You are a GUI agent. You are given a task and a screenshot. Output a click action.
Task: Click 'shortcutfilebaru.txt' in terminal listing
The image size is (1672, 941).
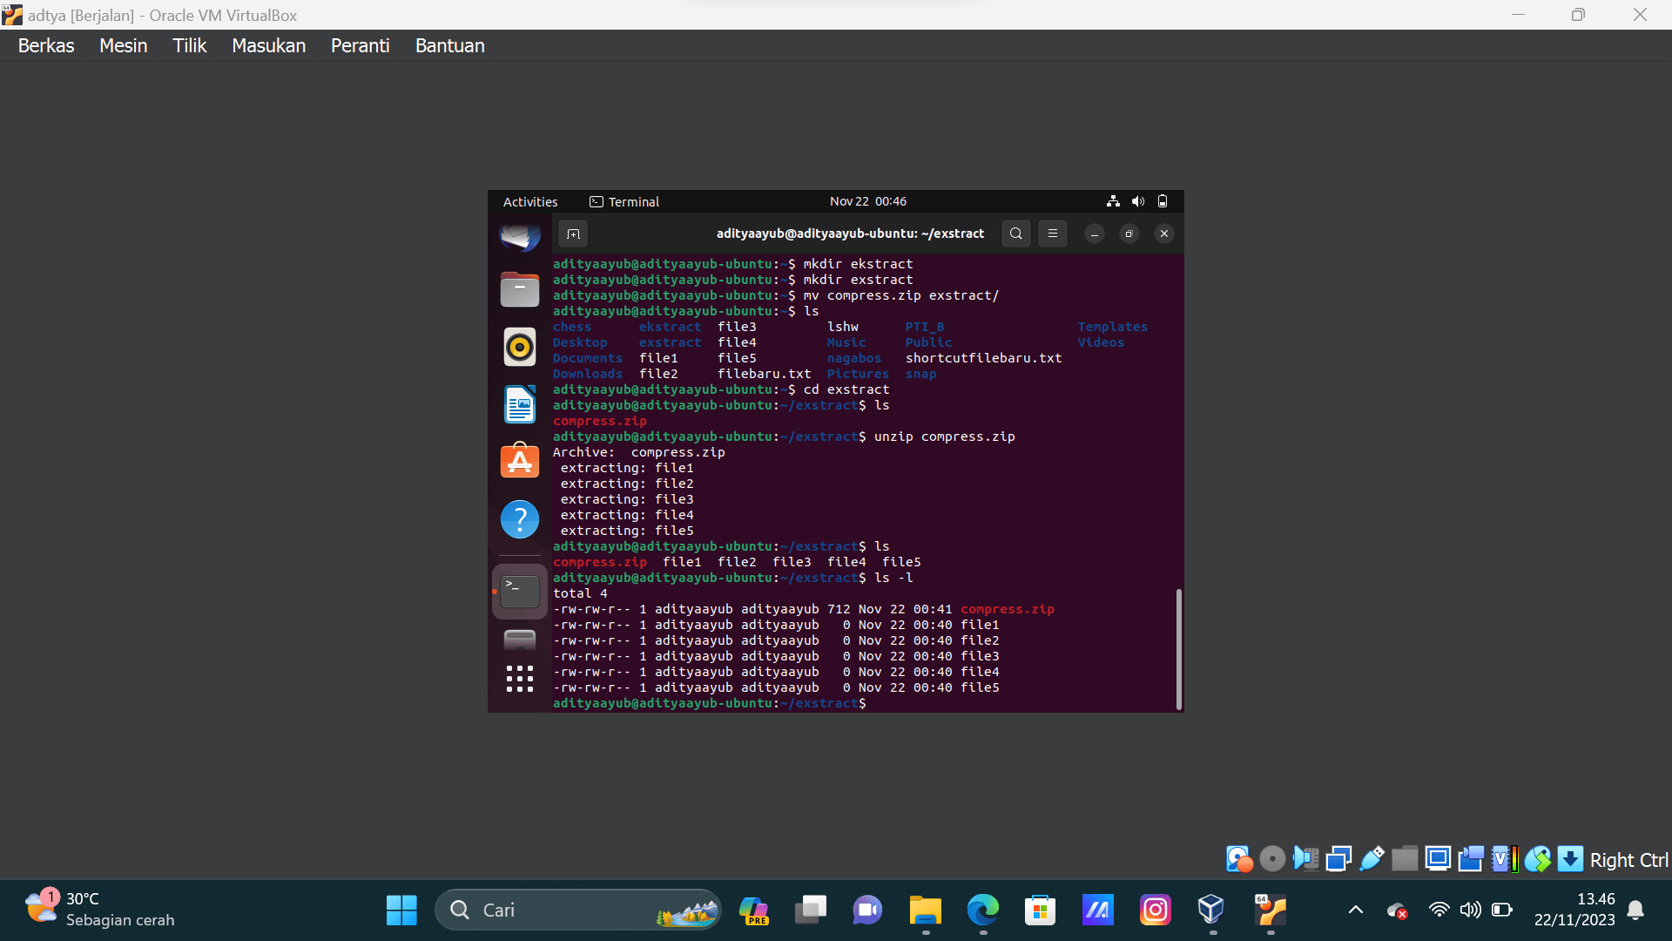984,358
